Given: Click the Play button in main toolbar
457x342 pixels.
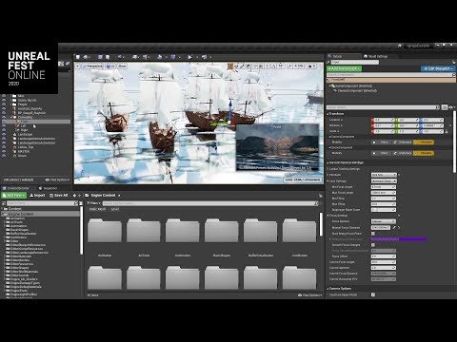Looking at the screenshot, I should coord(189,57).
